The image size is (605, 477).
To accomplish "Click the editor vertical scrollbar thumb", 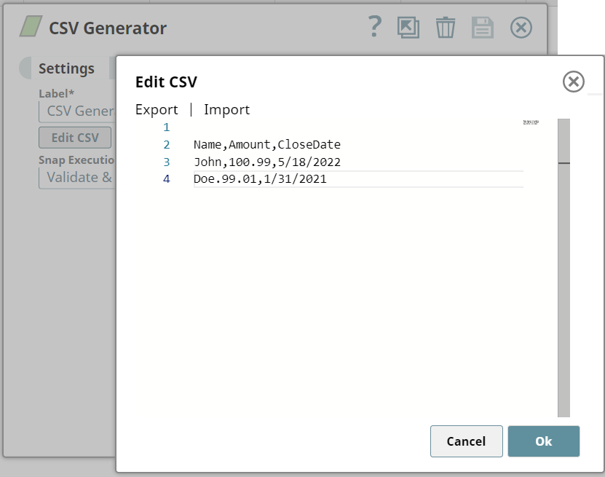I will tap(564, 141).
